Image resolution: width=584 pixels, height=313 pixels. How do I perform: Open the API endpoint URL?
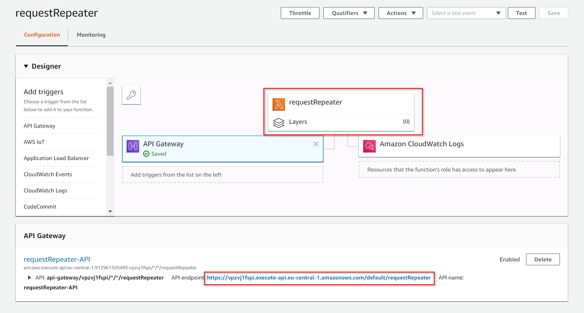coord(318,278)
